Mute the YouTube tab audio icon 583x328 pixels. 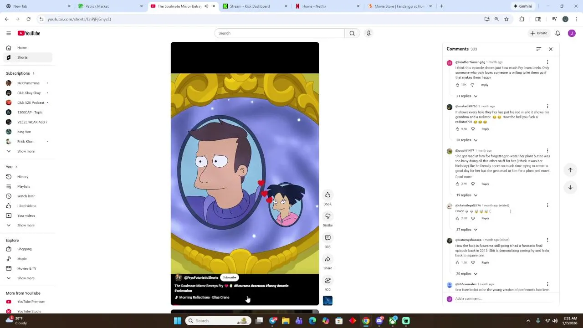[x=206, y=6]
